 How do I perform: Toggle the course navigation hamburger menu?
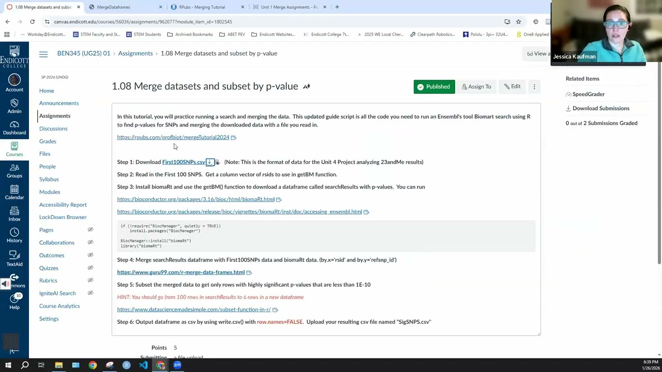click(43, 54)
